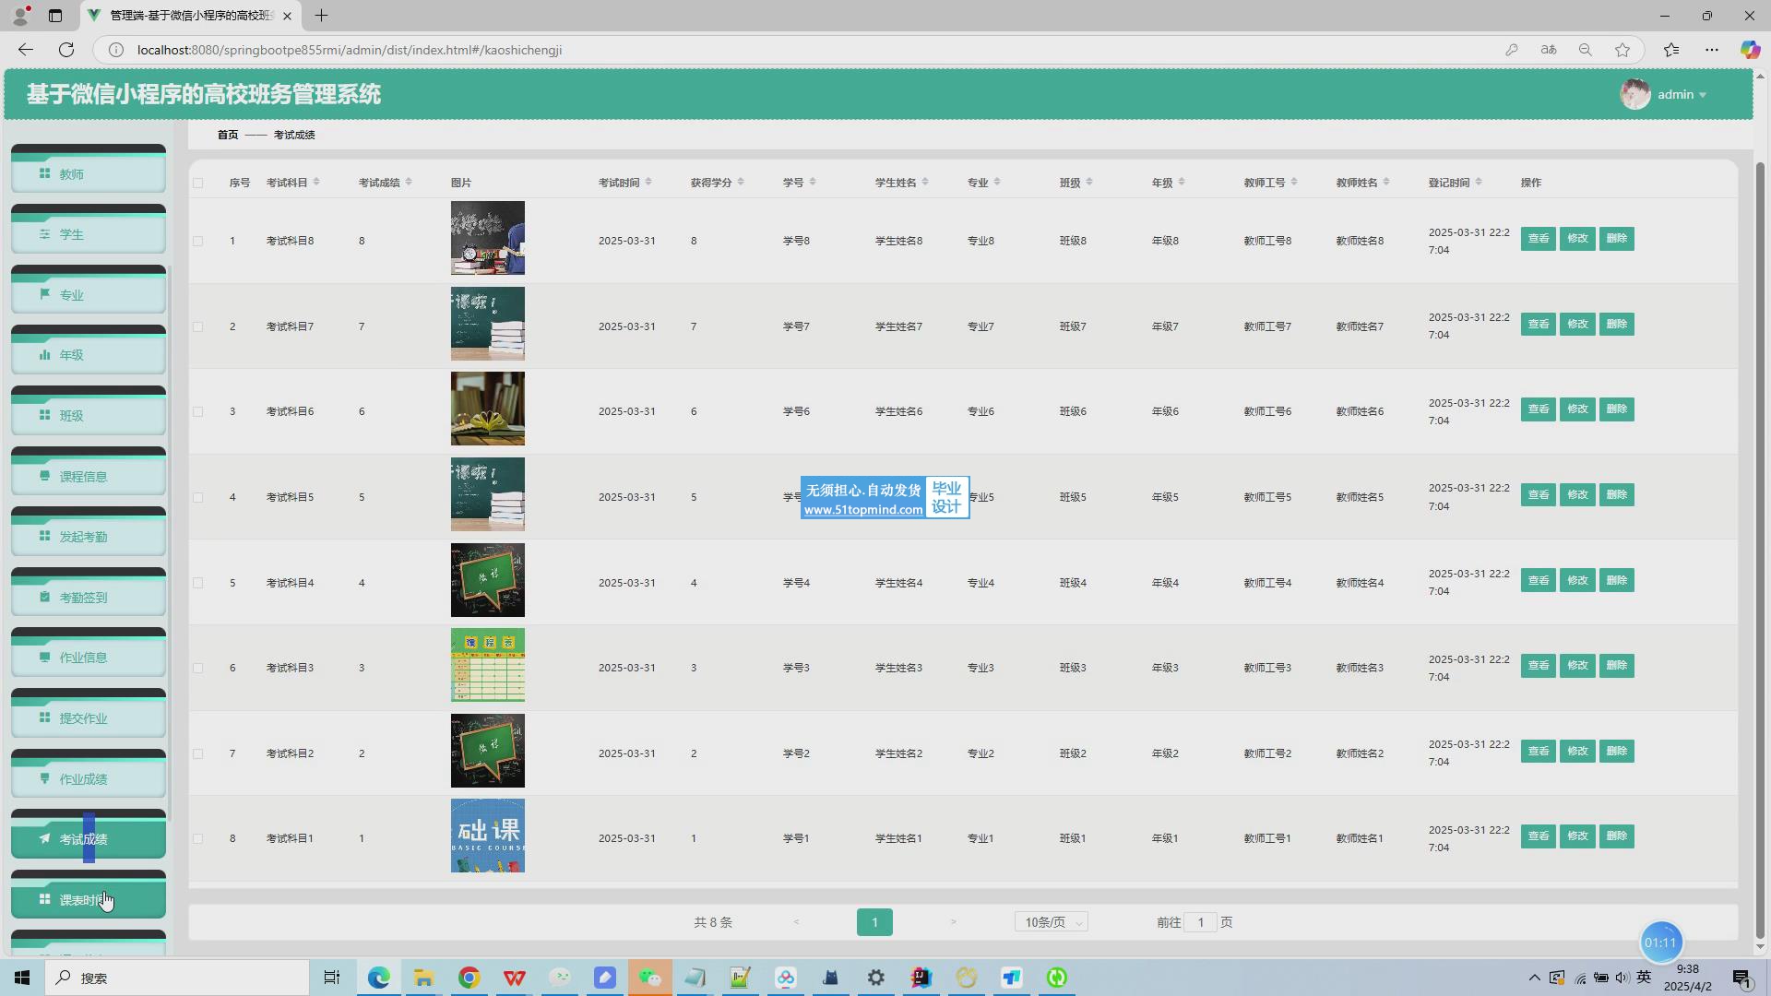1771x996 pixels.
Task: Open Chrome from the Windows taskbar
Action: tap(469, 978)
